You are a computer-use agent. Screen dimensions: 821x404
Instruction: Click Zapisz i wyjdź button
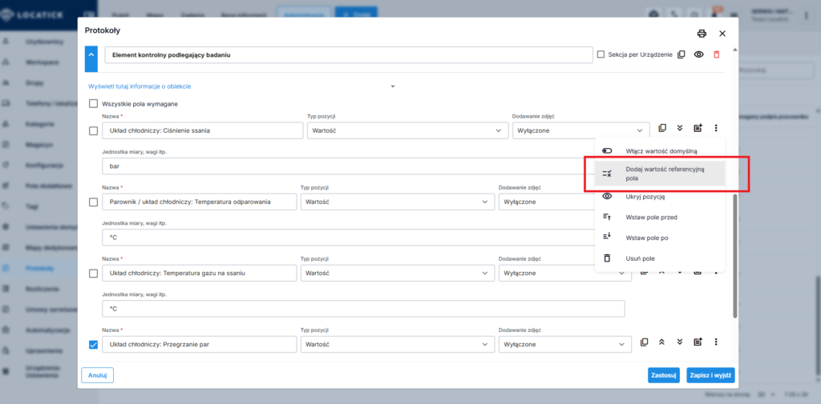click(710, 374)
